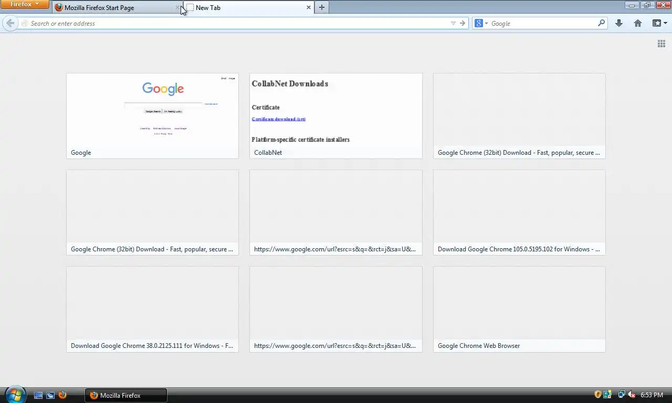Select Mozilla Firefox taskbar button

pyautogui.click(x=126, y=395)
